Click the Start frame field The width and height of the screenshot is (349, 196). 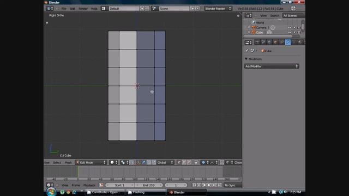pyautogui.click(x=120, y=185)
